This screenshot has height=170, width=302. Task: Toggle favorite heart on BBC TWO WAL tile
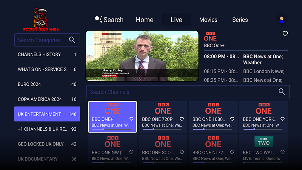(x=282, y=153)
